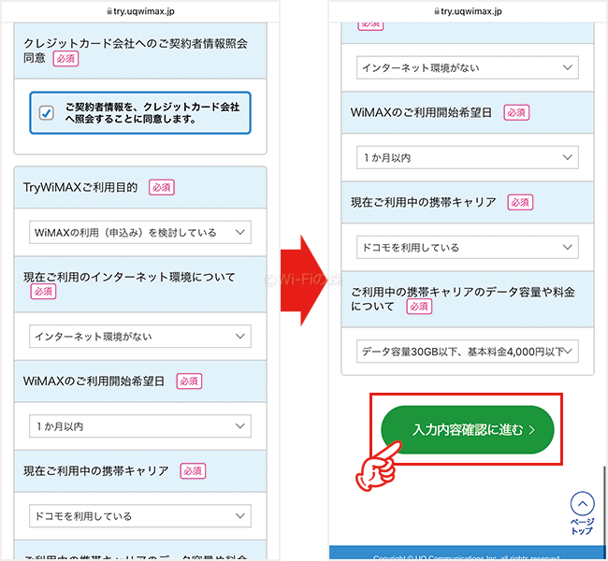Open left screen's WiMAX start date dropdown
The image size is (608, 561).
[140, 426]
